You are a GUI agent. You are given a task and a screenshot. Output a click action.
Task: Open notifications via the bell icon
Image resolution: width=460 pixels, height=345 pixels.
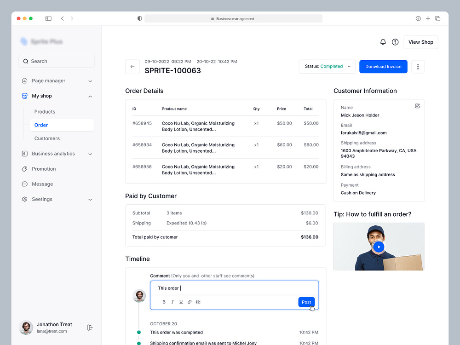click(x=383, y=42)
